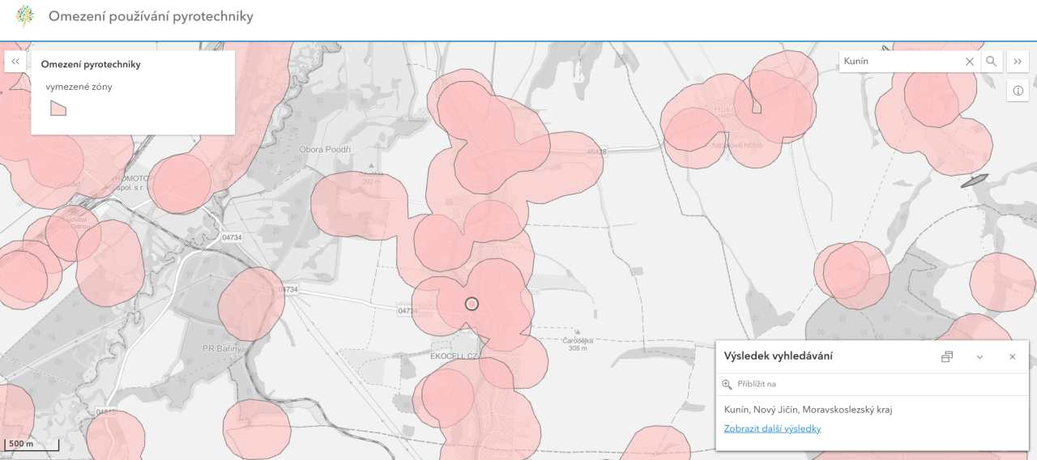Image resolution: width=1037 pixels, height=460 pixels.
Task: Click the circular location marker on the map
Action: [x=472, y=304]
